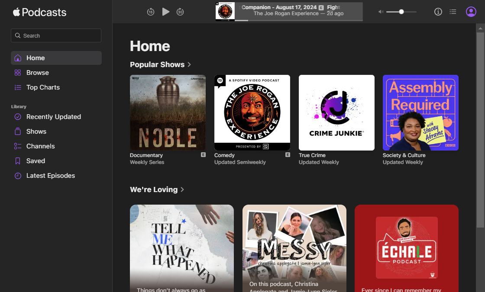Click the volume speaker icon

(381, 12)
